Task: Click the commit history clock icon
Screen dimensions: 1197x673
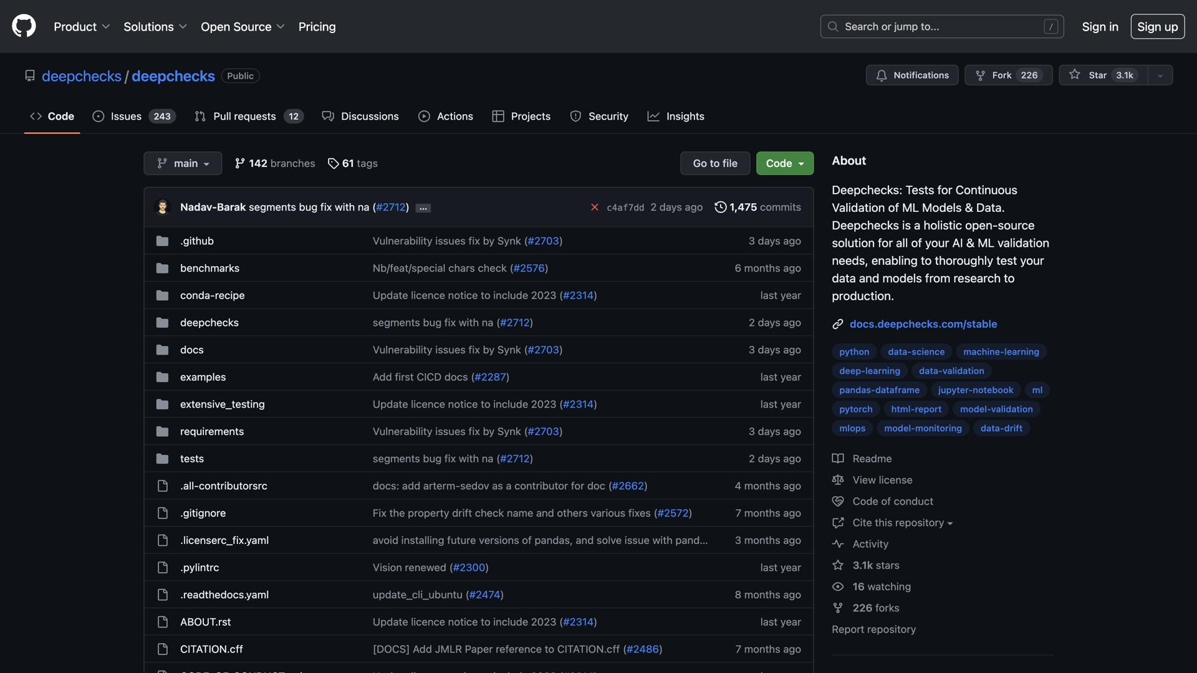Action: click(x=721, y=207)
